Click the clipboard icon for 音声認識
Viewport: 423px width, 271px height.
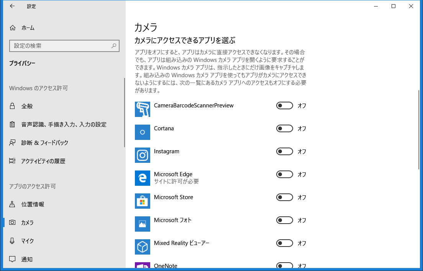tap(12, 124)
